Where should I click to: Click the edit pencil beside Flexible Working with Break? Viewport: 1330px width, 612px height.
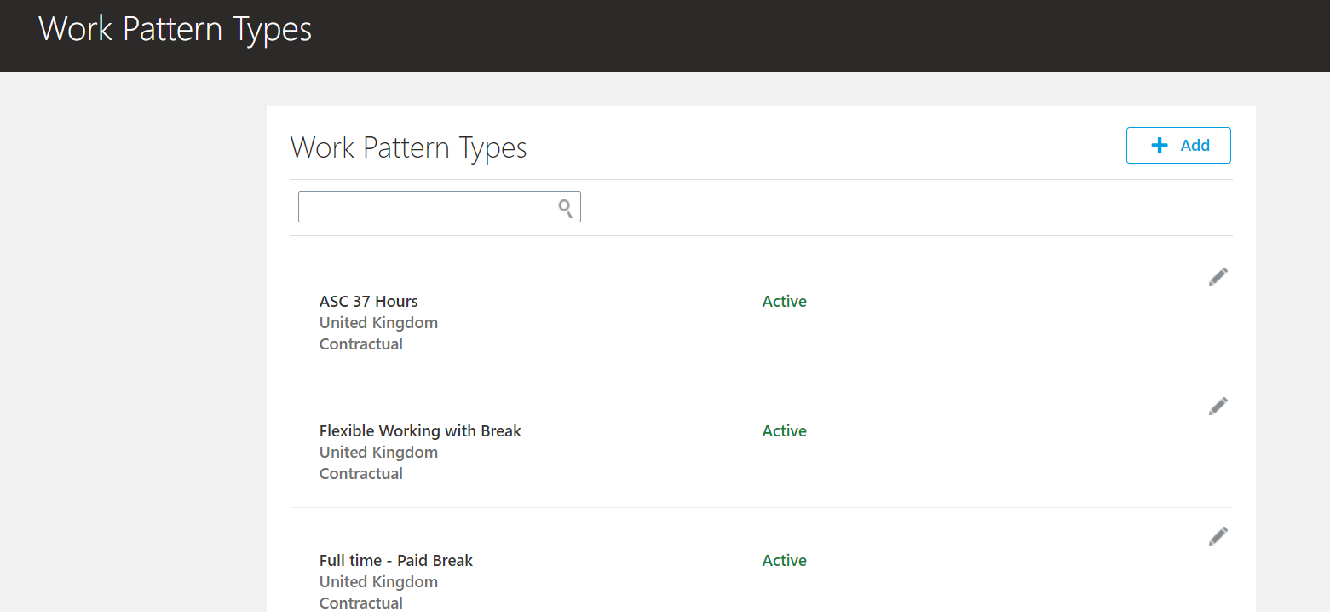click(x=1218, y=406)
